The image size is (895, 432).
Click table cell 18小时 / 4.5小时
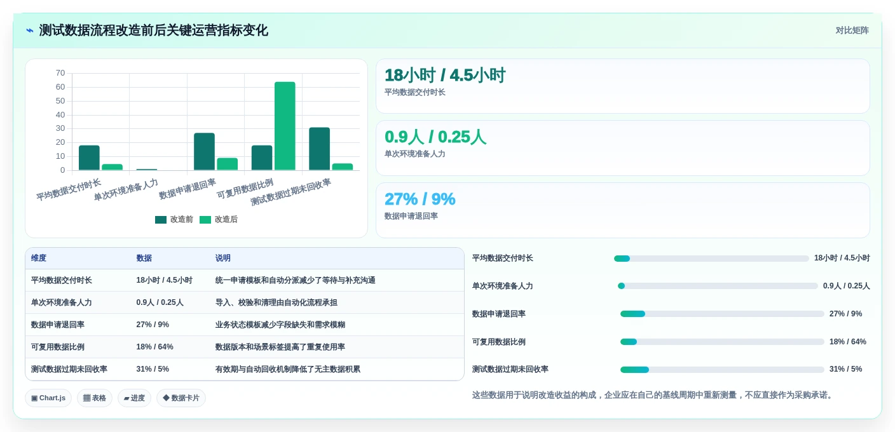[164, 280]
